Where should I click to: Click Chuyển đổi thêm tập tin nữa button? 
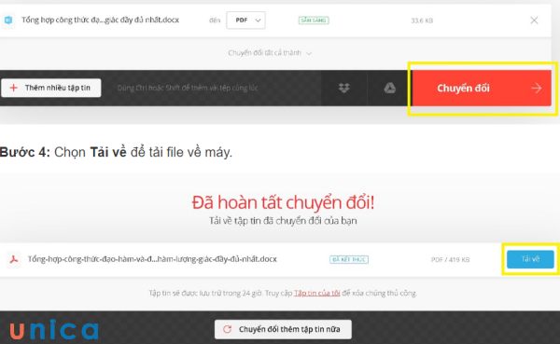coord(283,329)
